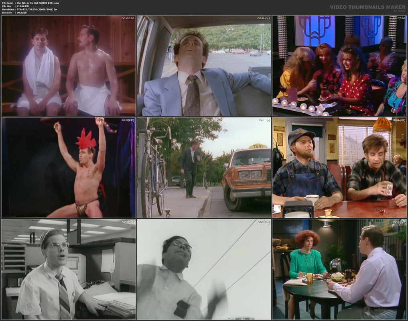Select the file name 'The Kids in the Hall S03E01 #301.mkv'
Screen dimensions: 408x321
click(x=38, y=3)
